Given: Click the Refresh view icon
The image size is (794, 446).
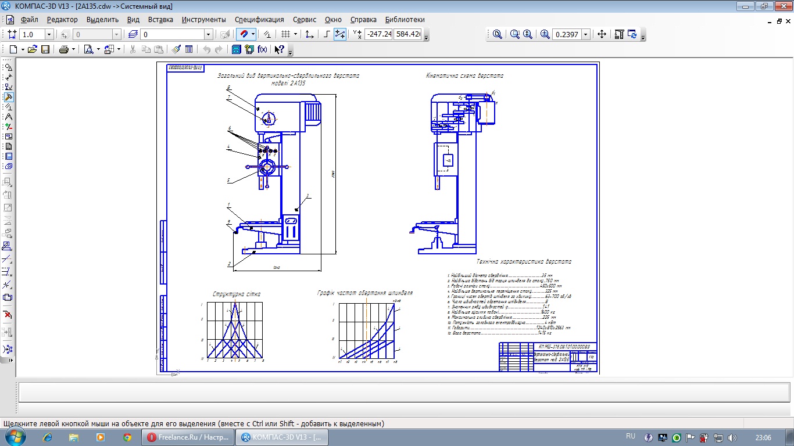Looking at the screenshot, I should tap(632, 34).
